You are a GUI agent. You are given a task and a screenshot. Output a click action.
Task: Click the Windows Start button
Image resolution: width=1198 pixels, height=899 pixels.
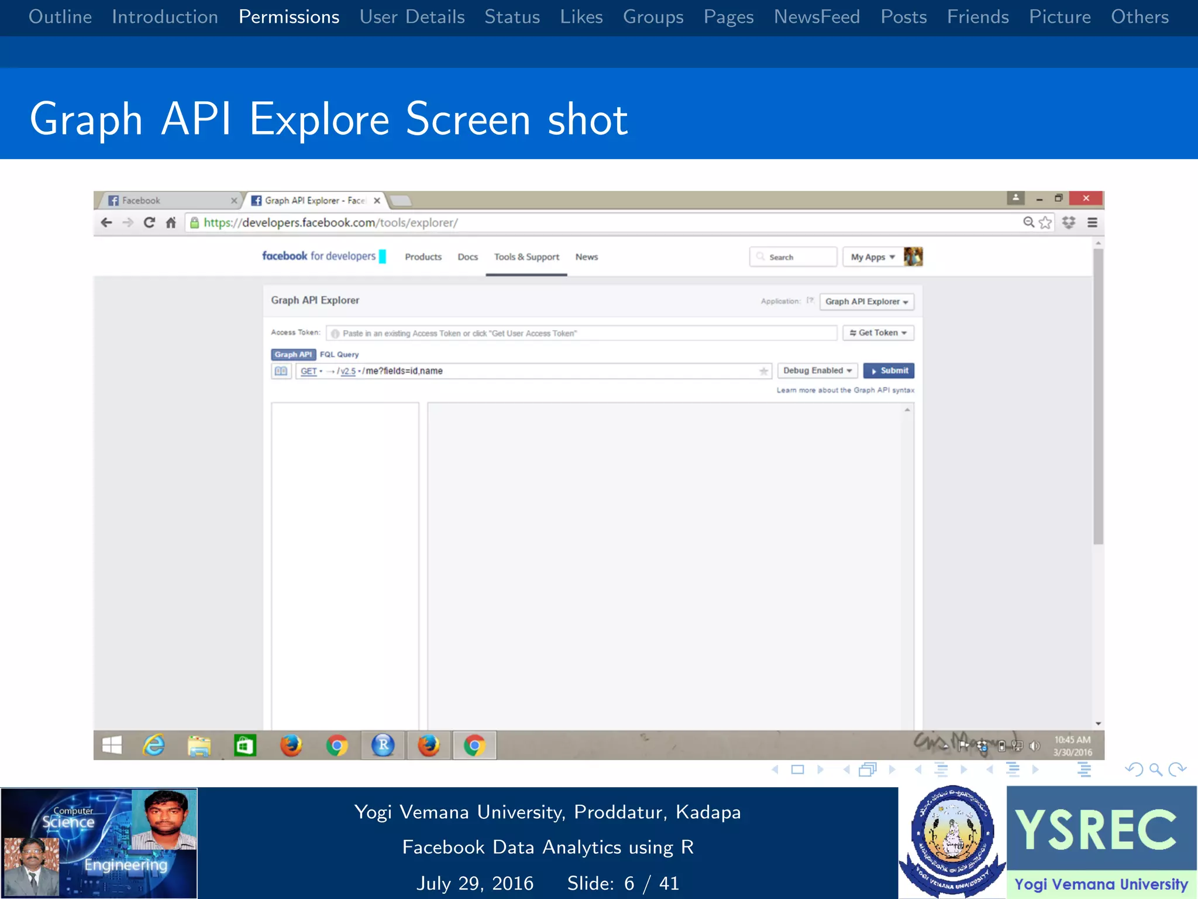[112, 745]
